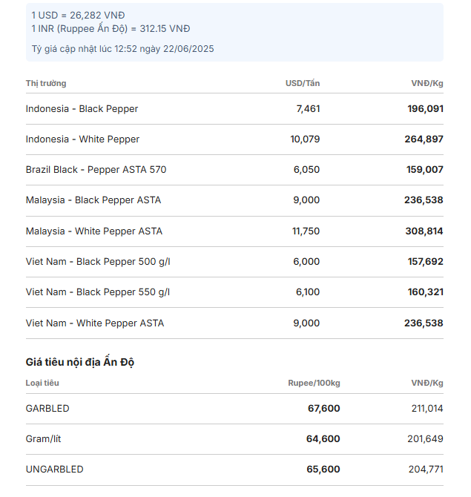Image resolution: width=471 pixels, height=497 pixels.
Task: Click the Rupee/100kg column header
Action: tap(314, 383)
